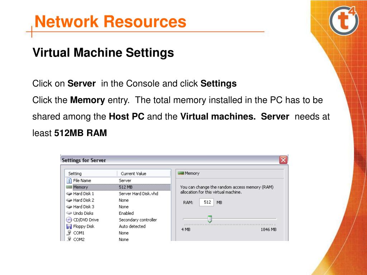367x275 pixels.
Task: Click the Enabled value for Undo Disks
Action: tap(127, 213)
